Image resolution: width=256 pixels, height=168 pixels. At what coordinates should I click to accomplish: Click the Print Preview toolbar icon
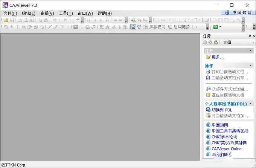pyautogui.click(x=26, y=20)
